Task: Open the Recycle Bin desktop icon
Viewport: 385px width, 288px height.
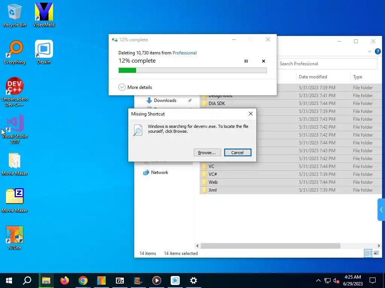Action: click(15, 15)
